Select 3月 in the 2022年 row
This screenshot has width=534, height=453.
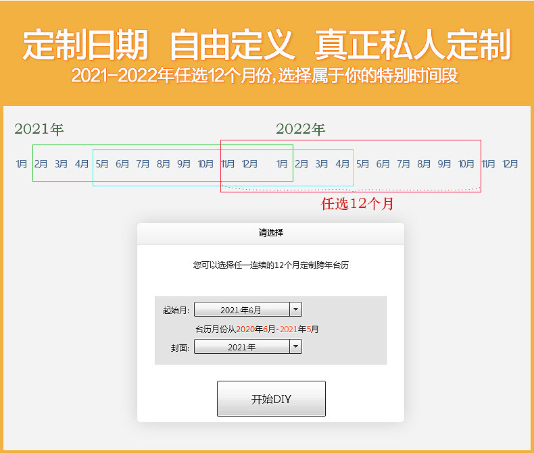coord(322,164)
